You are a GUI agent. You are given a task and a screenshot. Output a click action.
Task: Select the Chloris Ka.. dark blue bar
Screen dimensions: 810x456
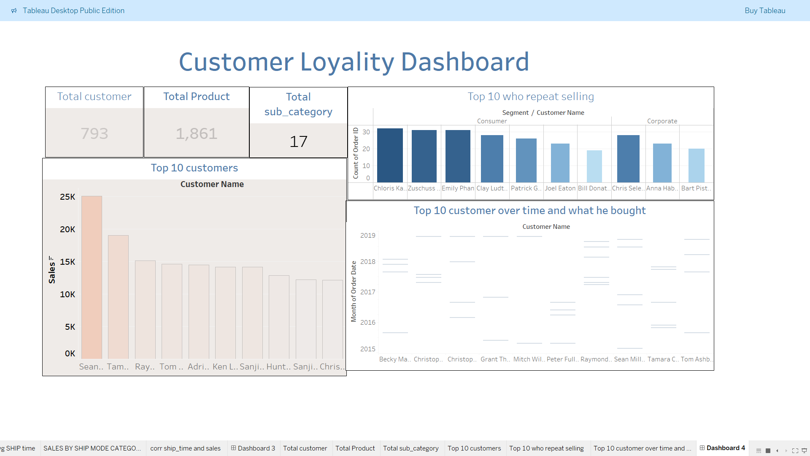[390, 155]
